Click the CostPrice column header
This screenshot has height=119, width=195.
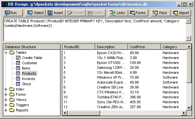pyautogui.click(x=144, y=47)
